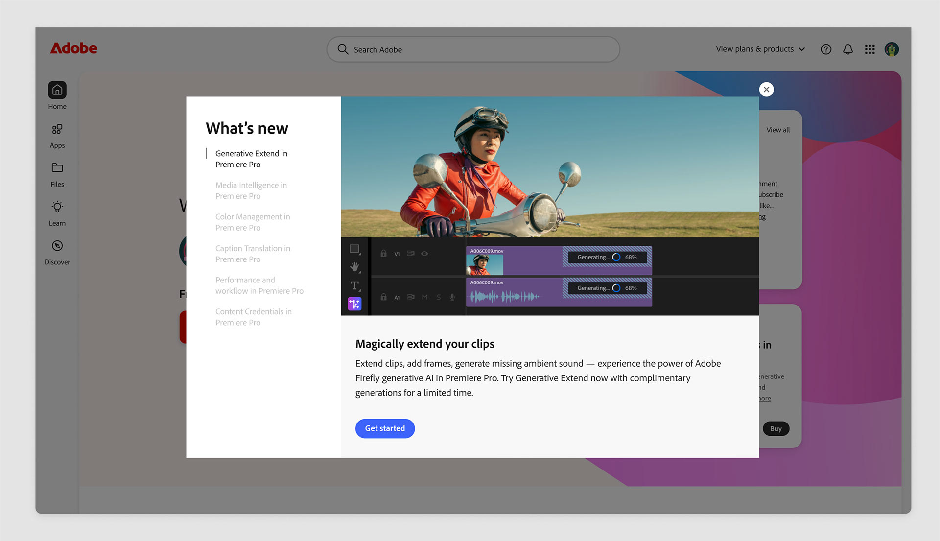Click the Get started button
Image resolution: width=940 pixels, height=541 pixels.
pyautogui.click(x=385, y=428)
